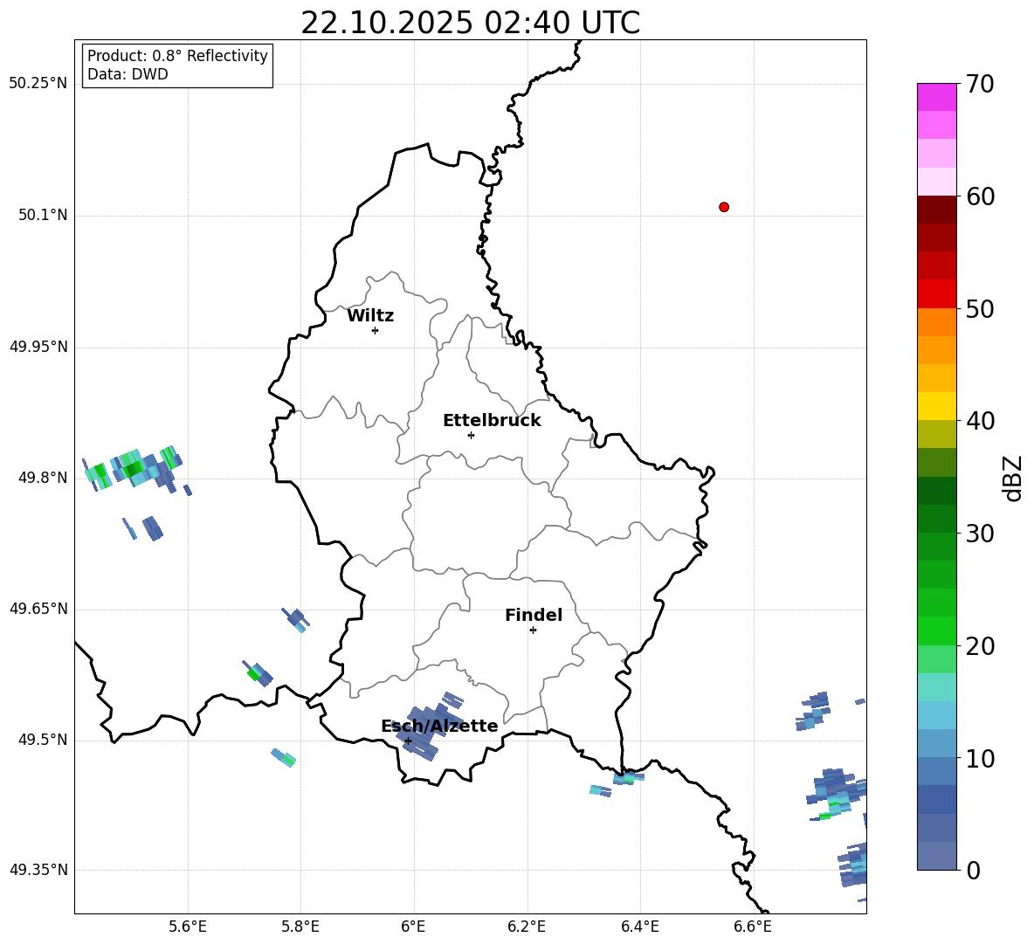
Task: Select the Wiltz city label
Action: pyautogui.click(x=370, y=316)
